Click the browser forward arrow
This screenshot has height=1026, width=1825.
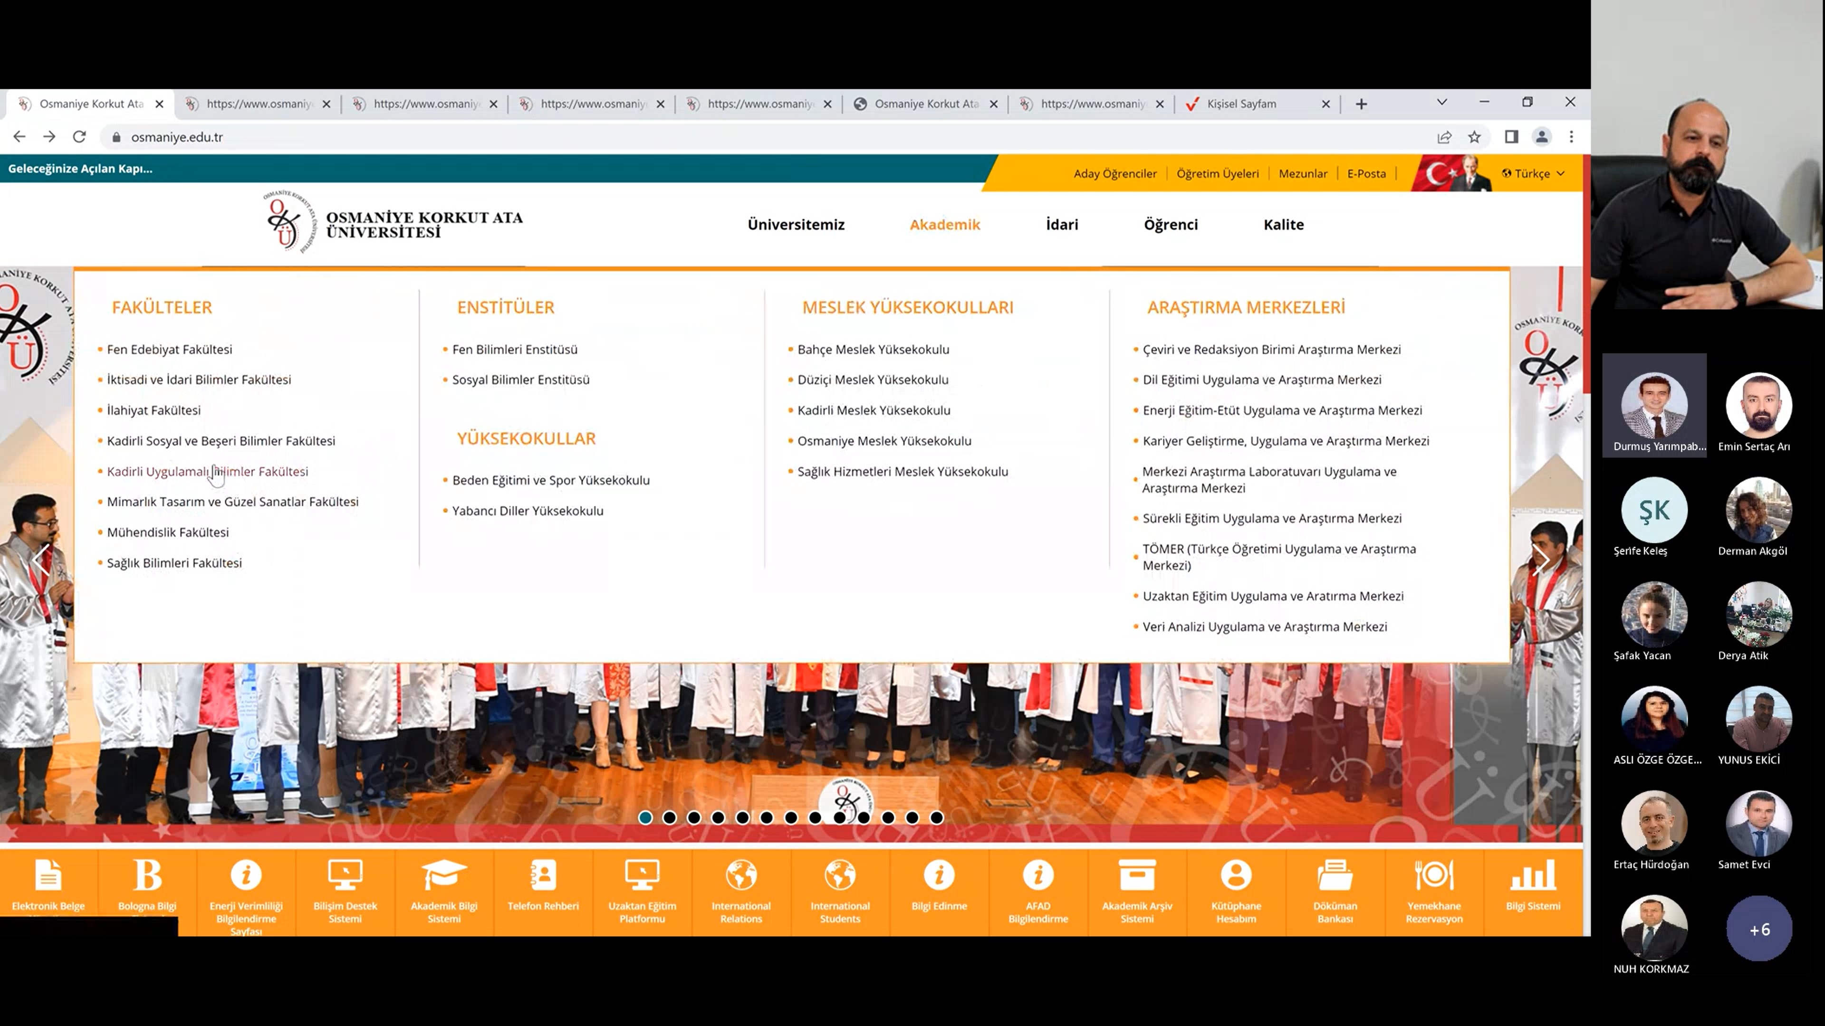tap(49, 137)
